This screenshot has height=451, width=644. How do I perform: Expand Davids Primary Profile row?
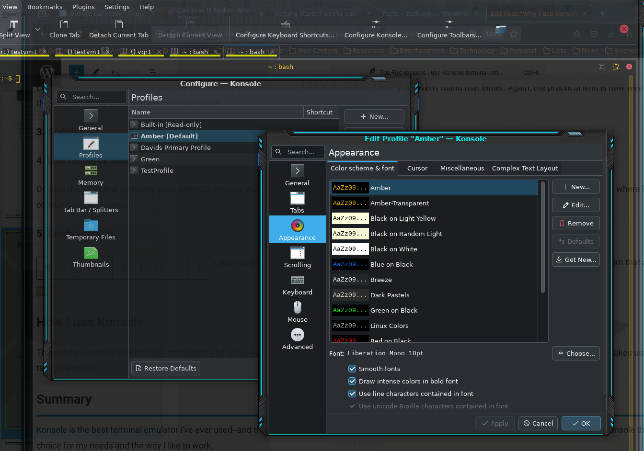[134, 147]
